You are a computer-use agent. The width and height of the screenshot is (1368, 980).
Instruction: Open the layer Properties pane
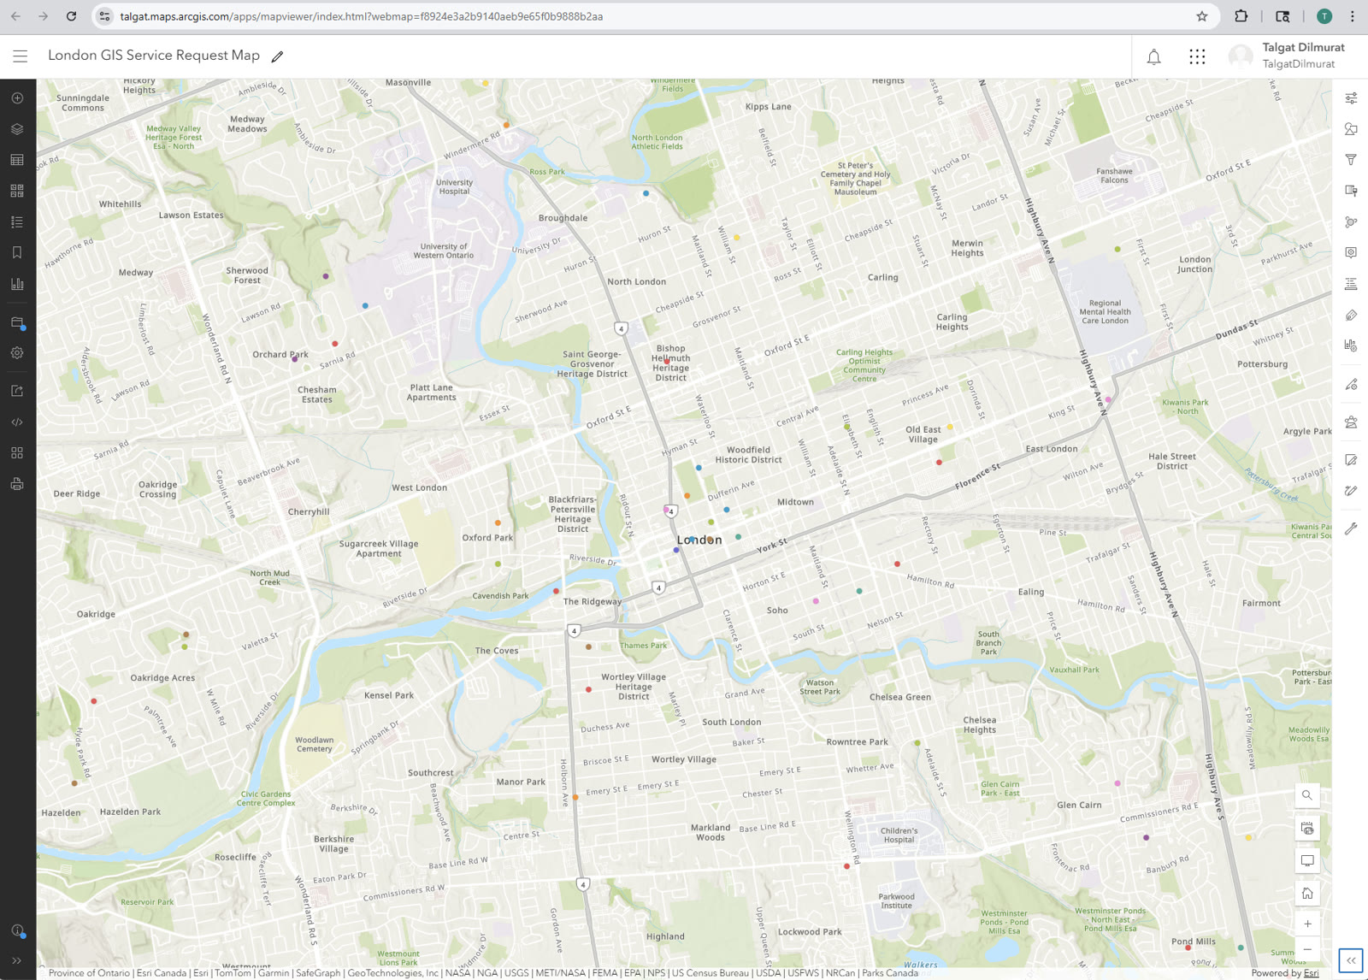1351,98
